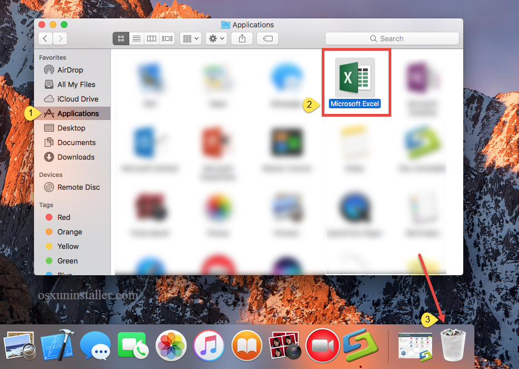The width and height of the screenshot is (519, 369).
Task: Switch to column view
Action: pyautogui.click(x=152, y=38)
